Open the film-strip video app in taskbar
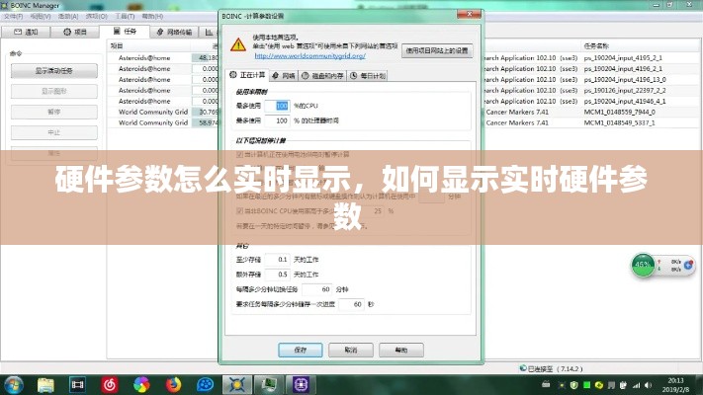This screenshot has height=395, width=703. coord(77,385)
